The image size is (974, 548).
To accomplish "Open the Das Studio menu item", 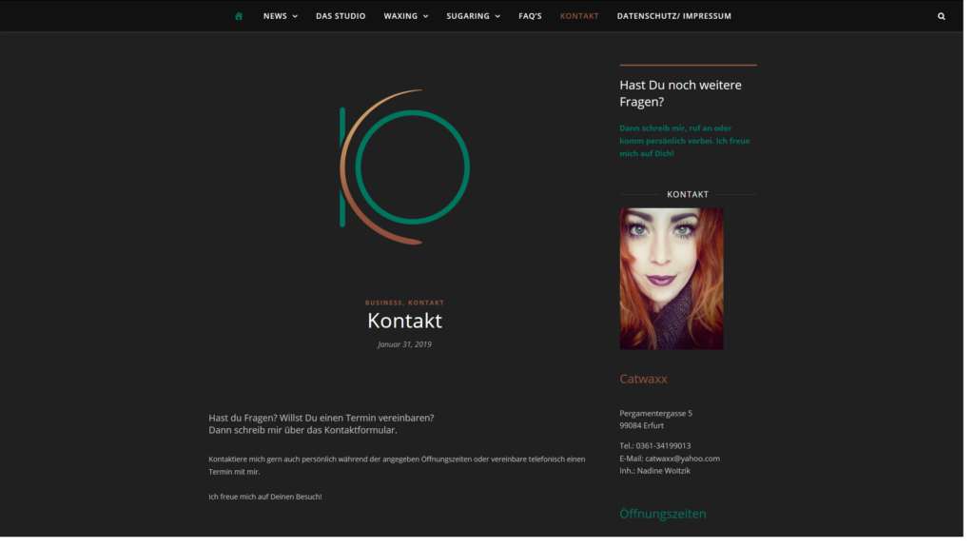I will point(341,16).
